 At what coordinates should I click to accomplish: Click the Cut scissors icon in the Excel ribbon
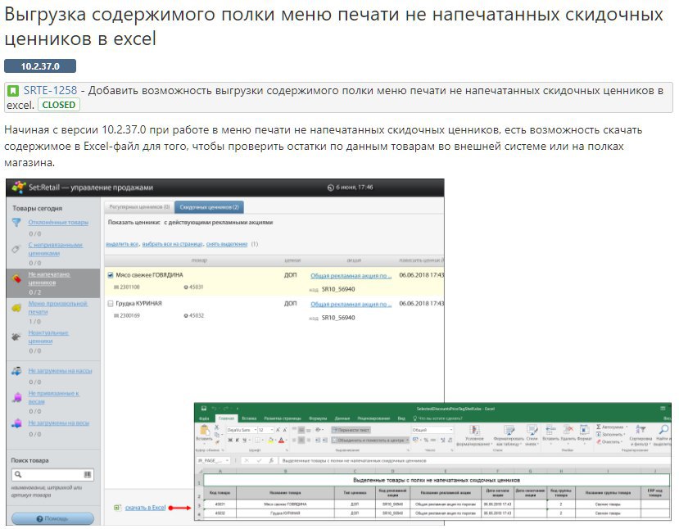coord(217,427)
